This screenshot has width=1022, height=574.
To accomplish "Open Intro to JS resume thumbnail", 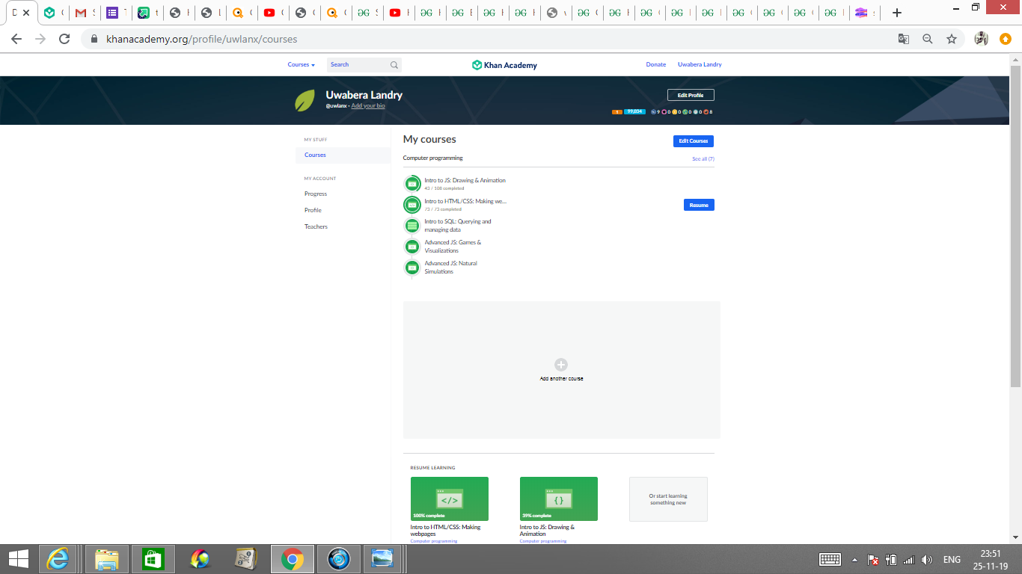I will 559,499.
